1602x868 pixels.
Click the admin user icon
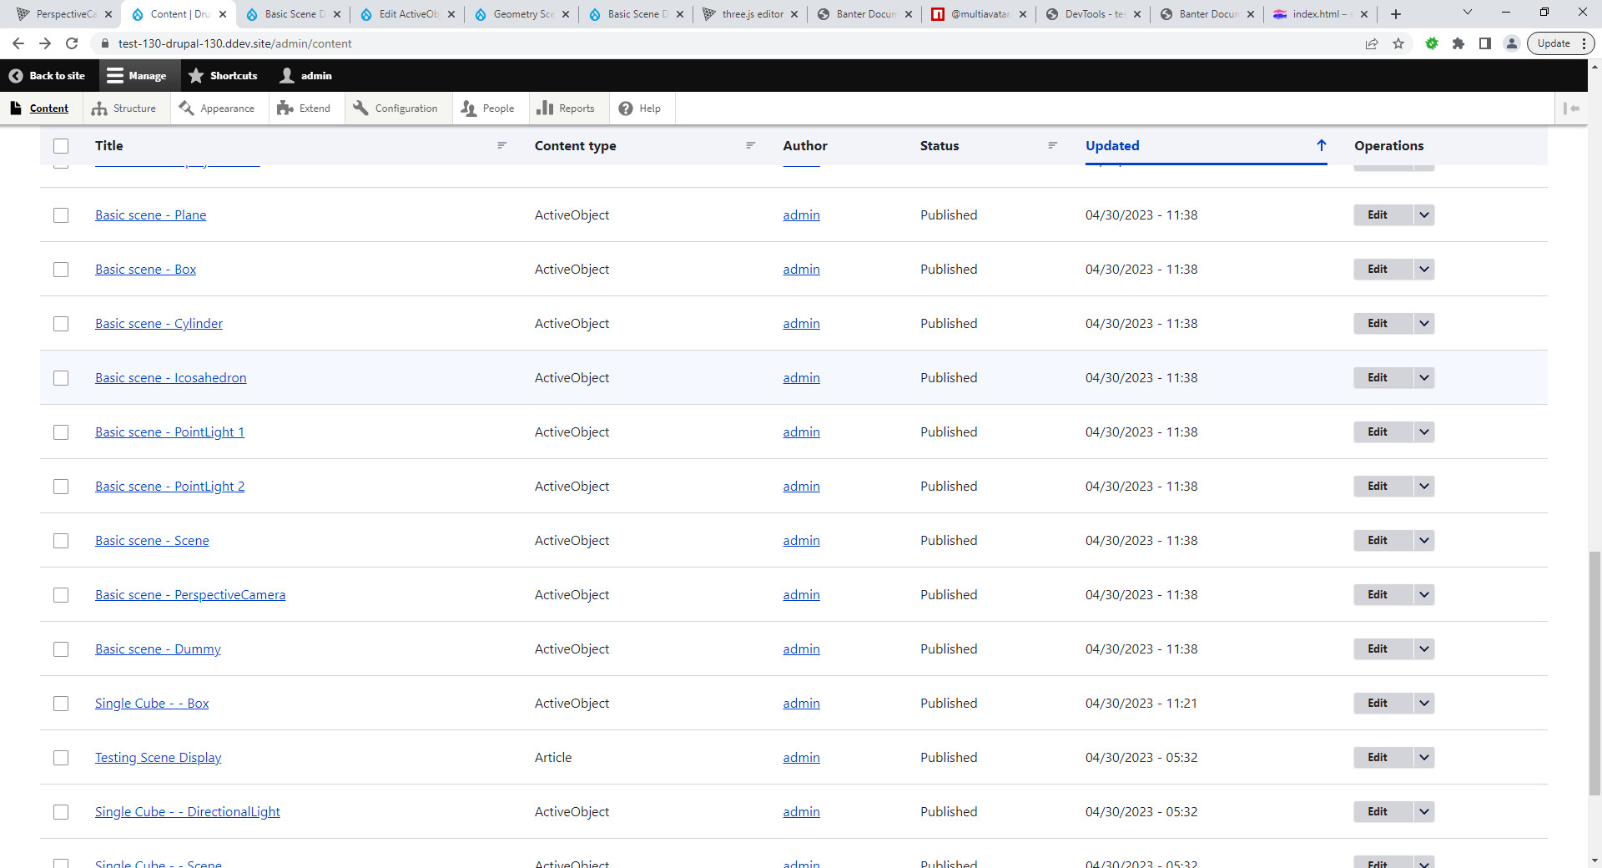point(287,76)
